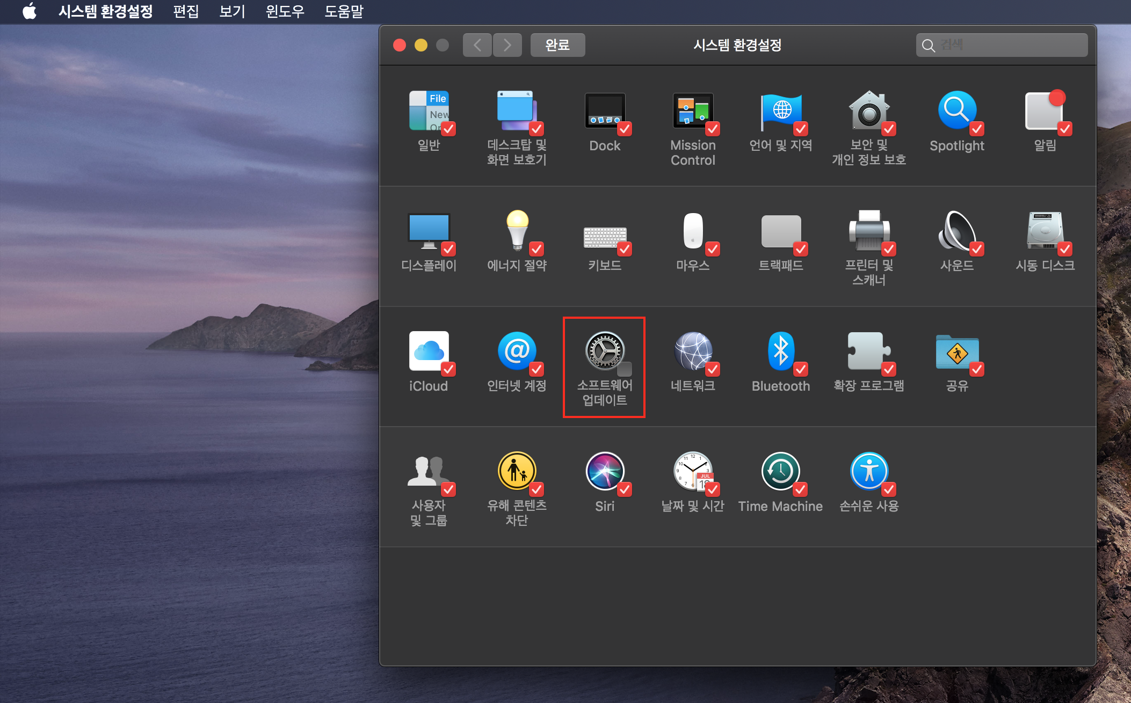
Task: Open the 소프트웨어 업데이트 preference pane
Action: [604, 351]
